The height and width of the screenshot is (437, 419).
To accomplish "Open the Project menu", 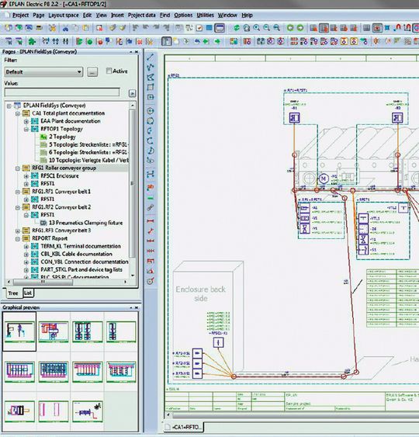I will (x=20, y=15).
